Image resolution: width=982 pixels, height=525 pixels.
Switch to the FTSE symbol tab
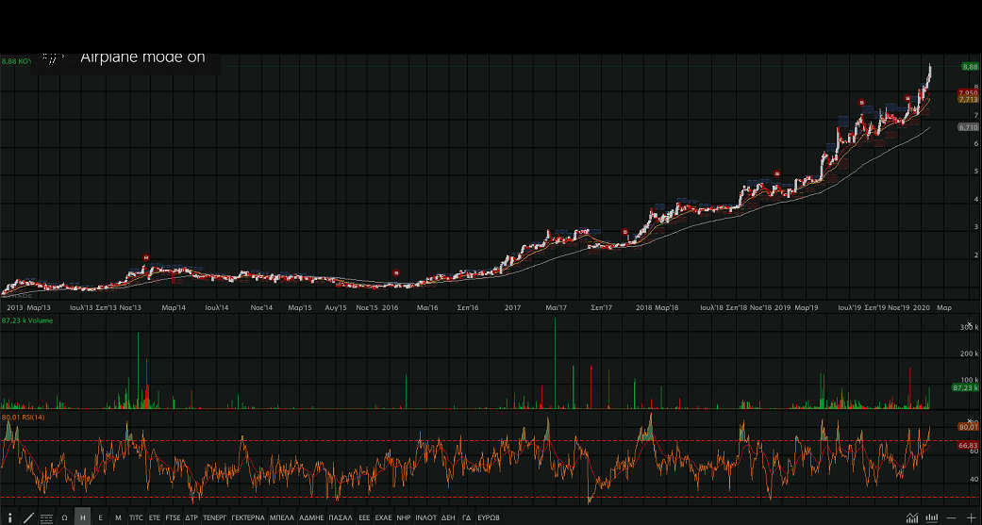click(173, 517)
